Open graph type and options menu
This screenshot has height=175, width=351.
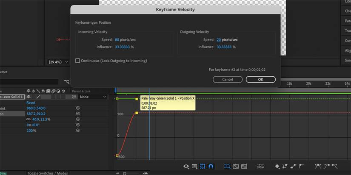coord(194,166)
